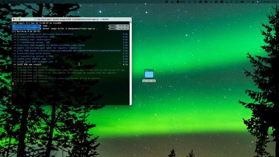
Task: Open the Apple menu in menu bar
Action: (x=3, y=2)
